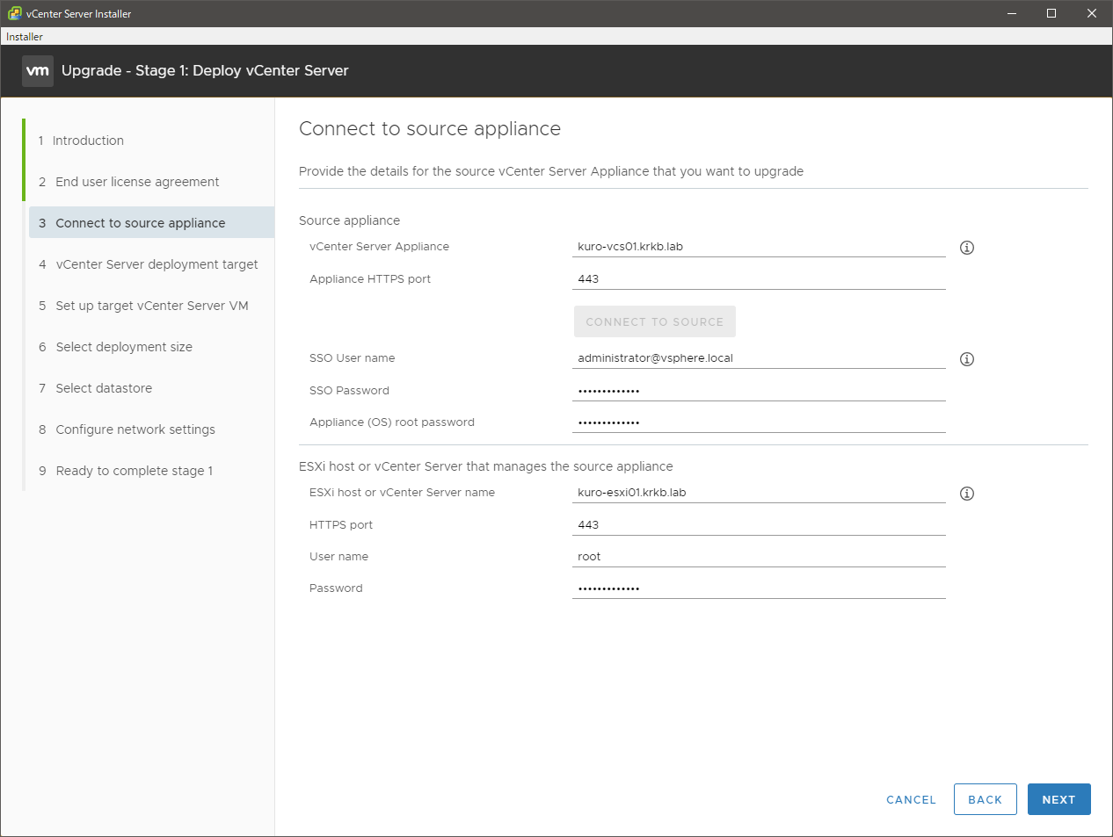Click the Back button
Image resolution: width=1113 pixels, height=837 pixels.
pyautogui.click(x=985, y=799)
